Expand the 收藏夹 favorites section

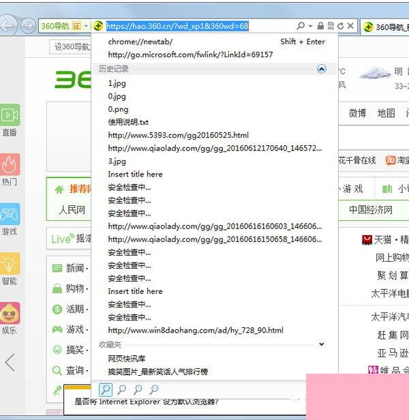coord(322,344)
